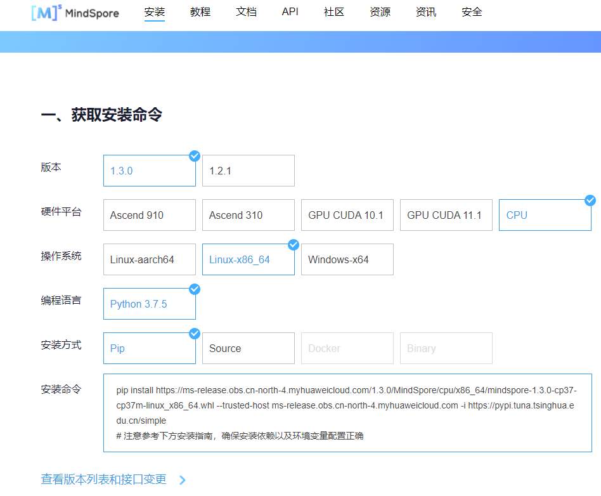Click the checkmark badge on Python 3.7.5
This screenshot has height=496, width=601.
coord(195,289)
